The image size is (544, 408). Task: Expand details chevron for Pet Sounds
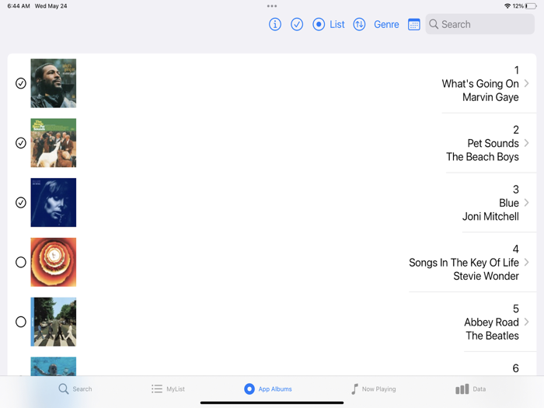(527, 143)
